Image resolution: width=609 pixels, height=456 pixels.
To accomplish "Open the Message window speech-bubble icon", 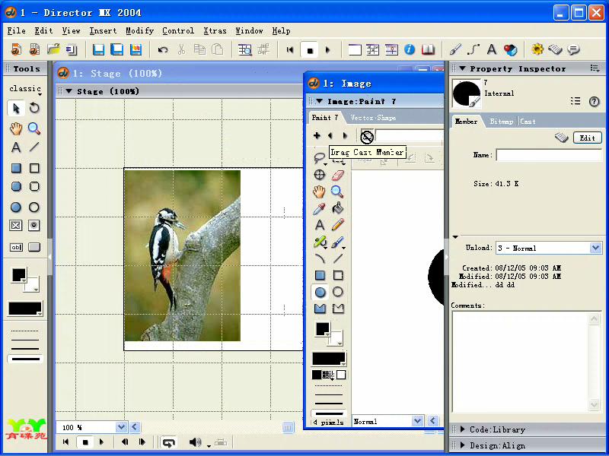I will (574, 49).
